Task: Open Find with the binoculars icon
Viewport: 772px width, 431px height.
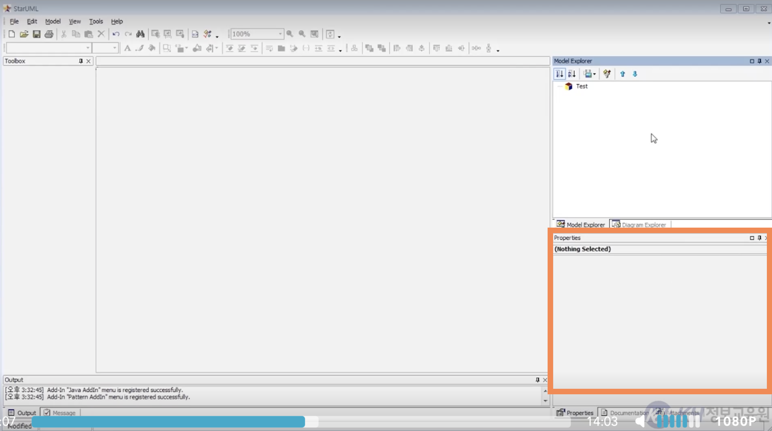Action: 140,34
